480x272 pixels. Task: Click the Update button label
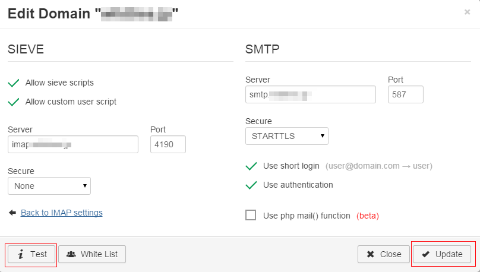pyautogui.click(x=449, y=254)
